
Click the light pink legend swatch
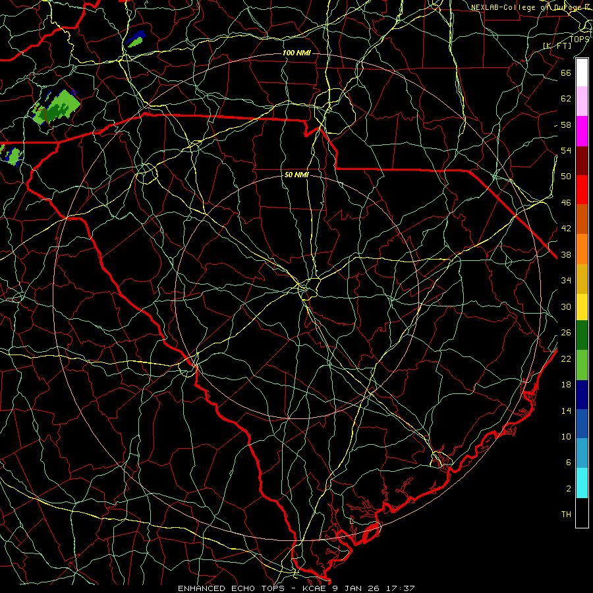582,101
